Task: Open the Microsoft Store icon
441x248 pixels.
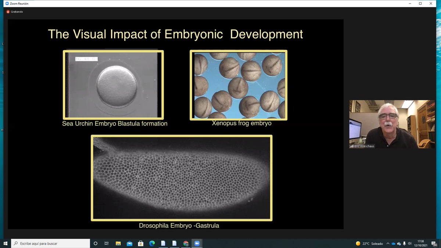Action: click(141, 243)
